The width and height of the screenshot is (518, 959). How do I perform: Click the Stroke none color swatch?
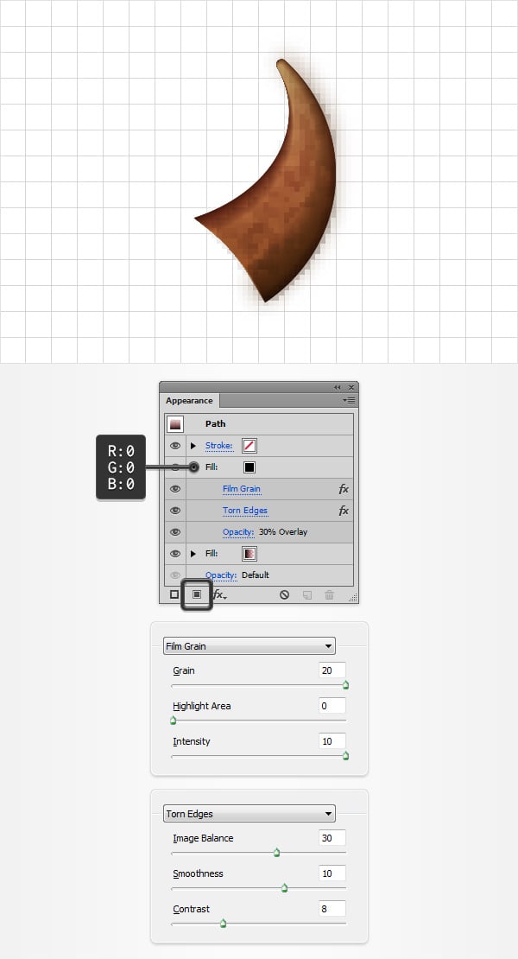tap(250, 446)
